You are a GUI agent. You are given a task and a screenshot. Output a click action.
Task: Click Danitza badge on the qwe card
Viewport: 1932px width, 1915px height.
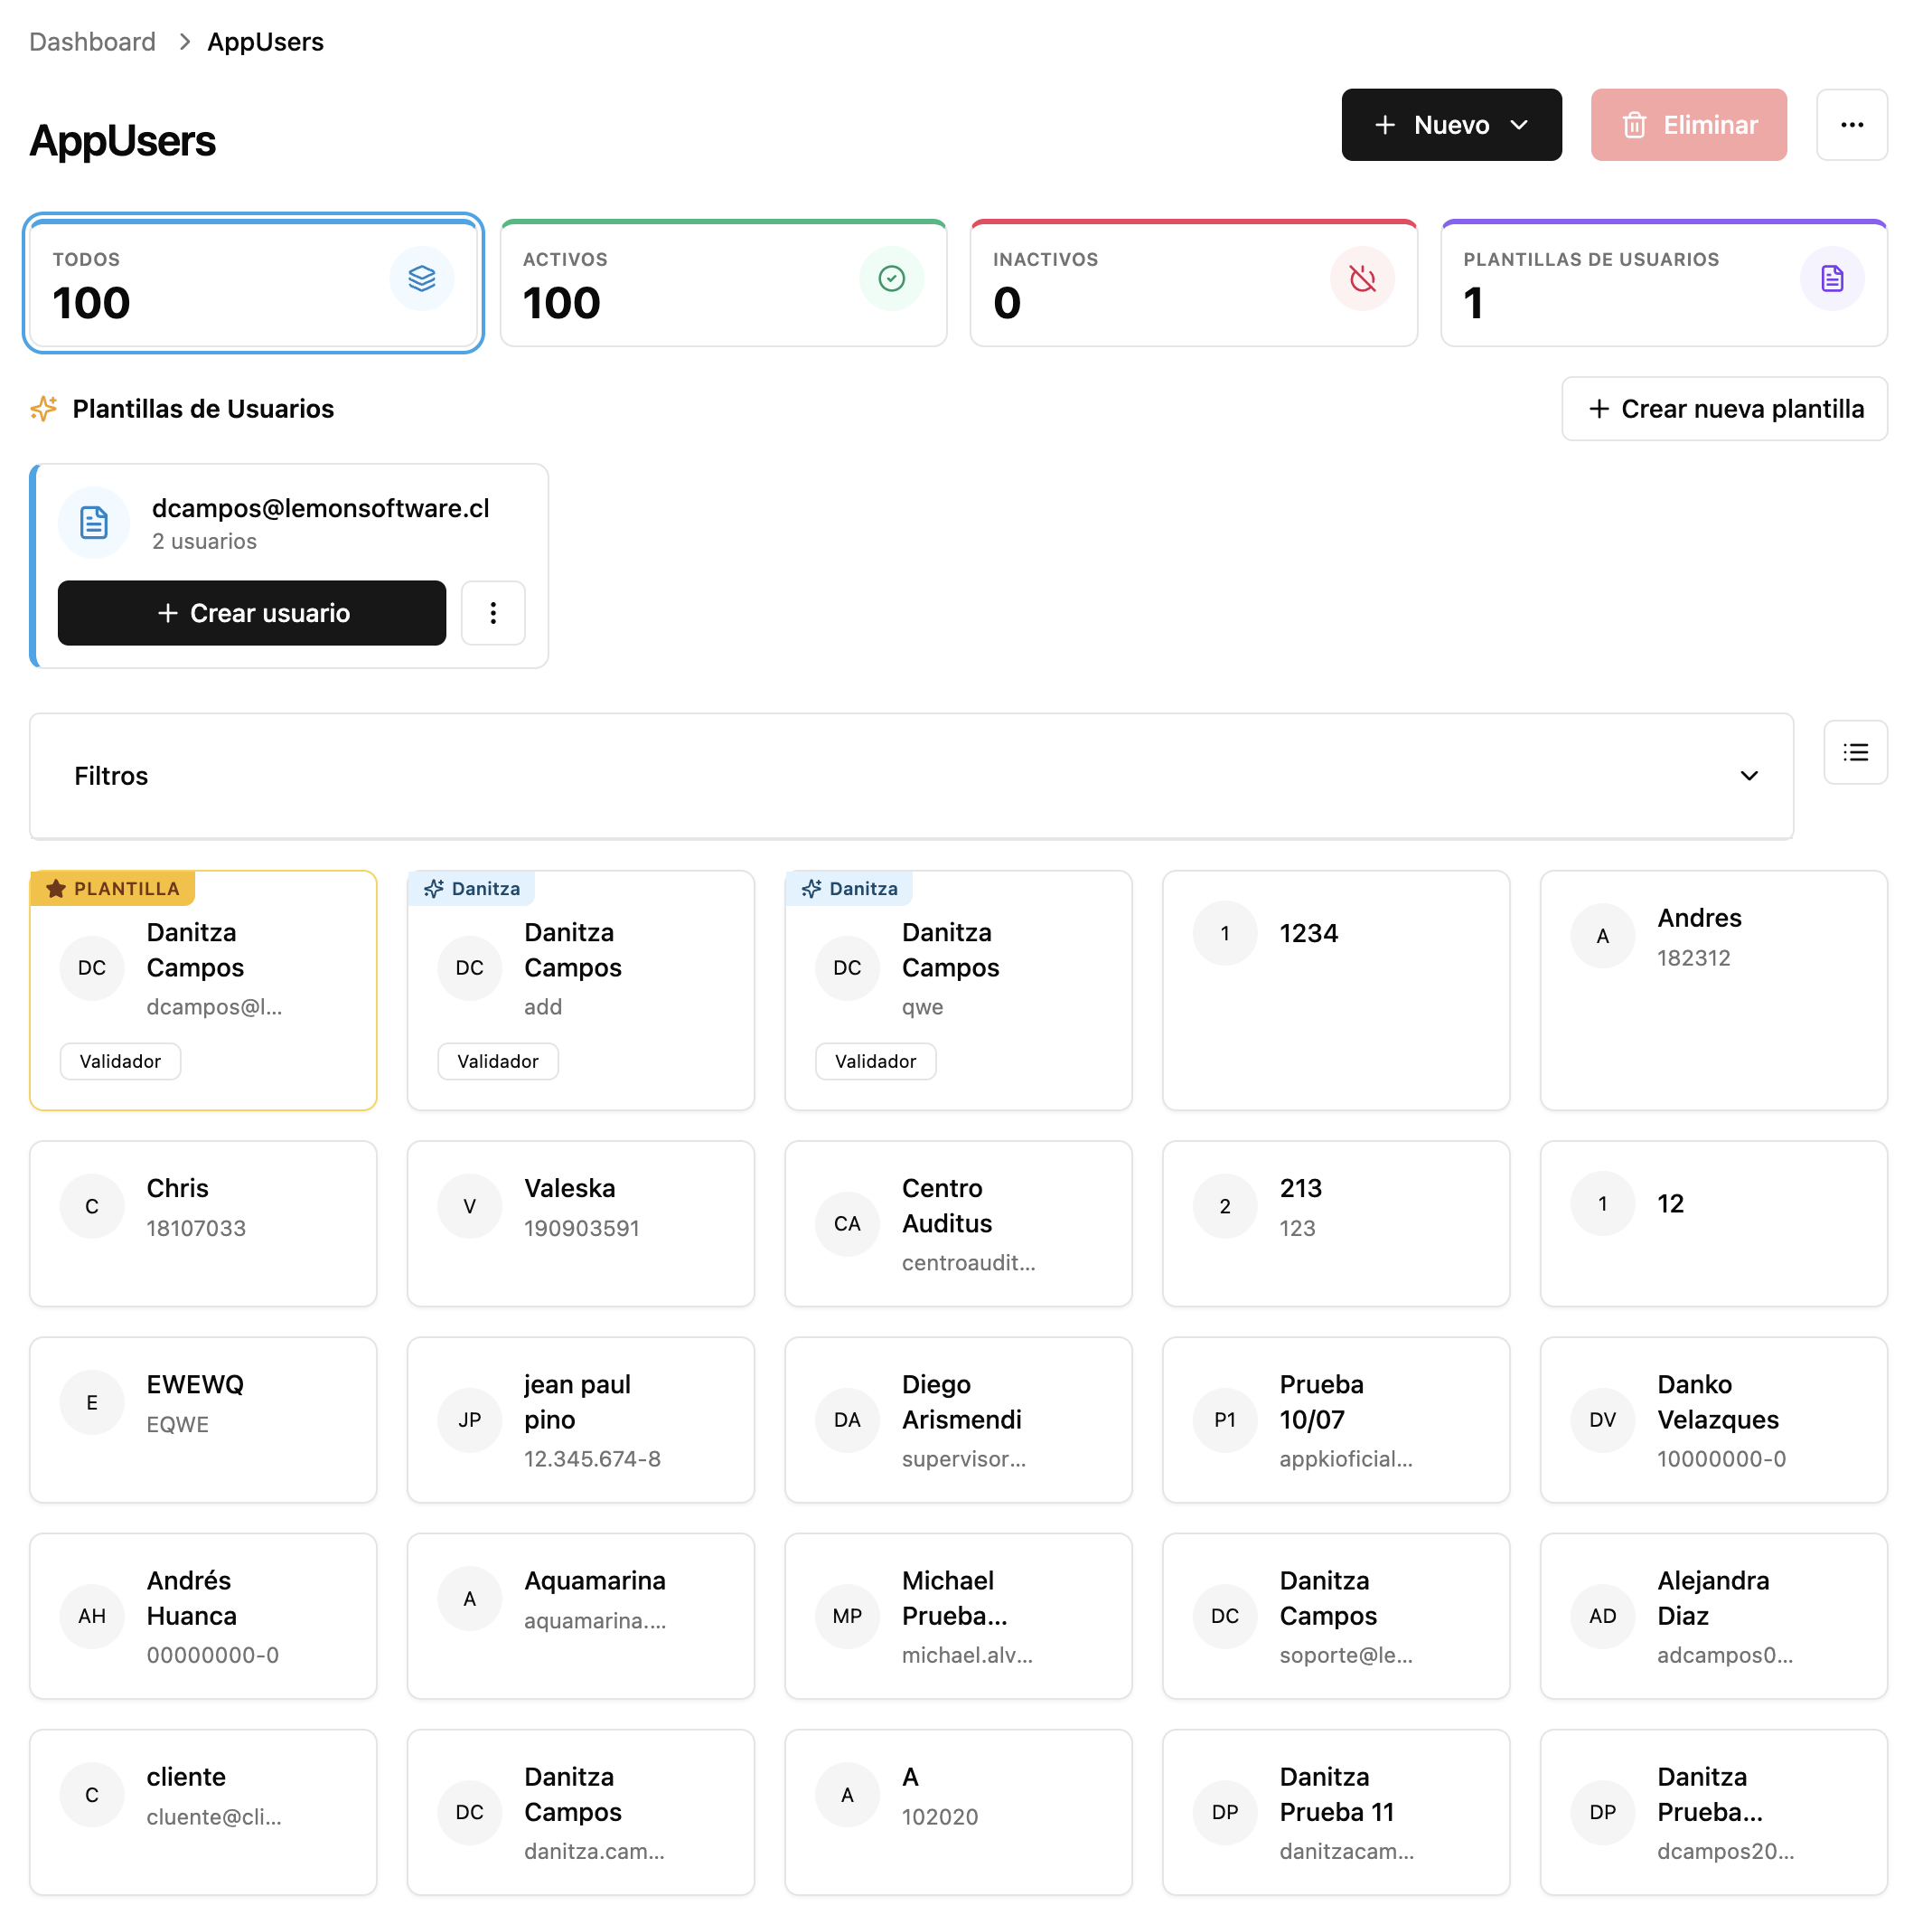tap(849, 888)
